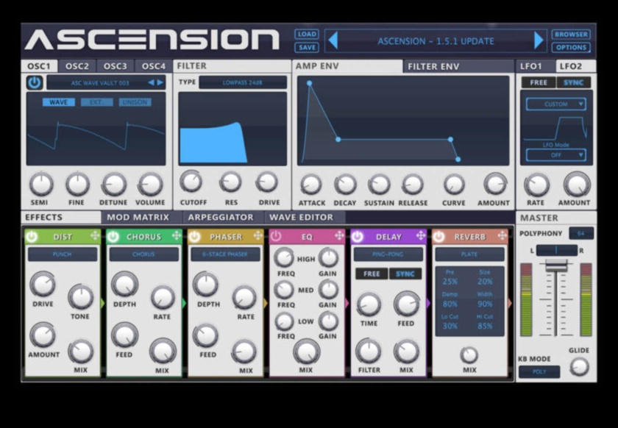Click the move handle on CHORUS effect
Image resolution: width=618 pixels, height=428 pixels.
[x=177, y=236]
